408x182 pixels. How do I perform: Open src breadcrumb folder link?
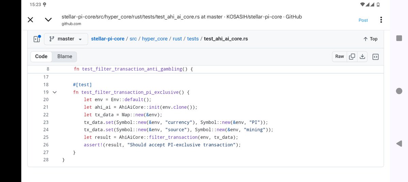[x=133, y=39]
